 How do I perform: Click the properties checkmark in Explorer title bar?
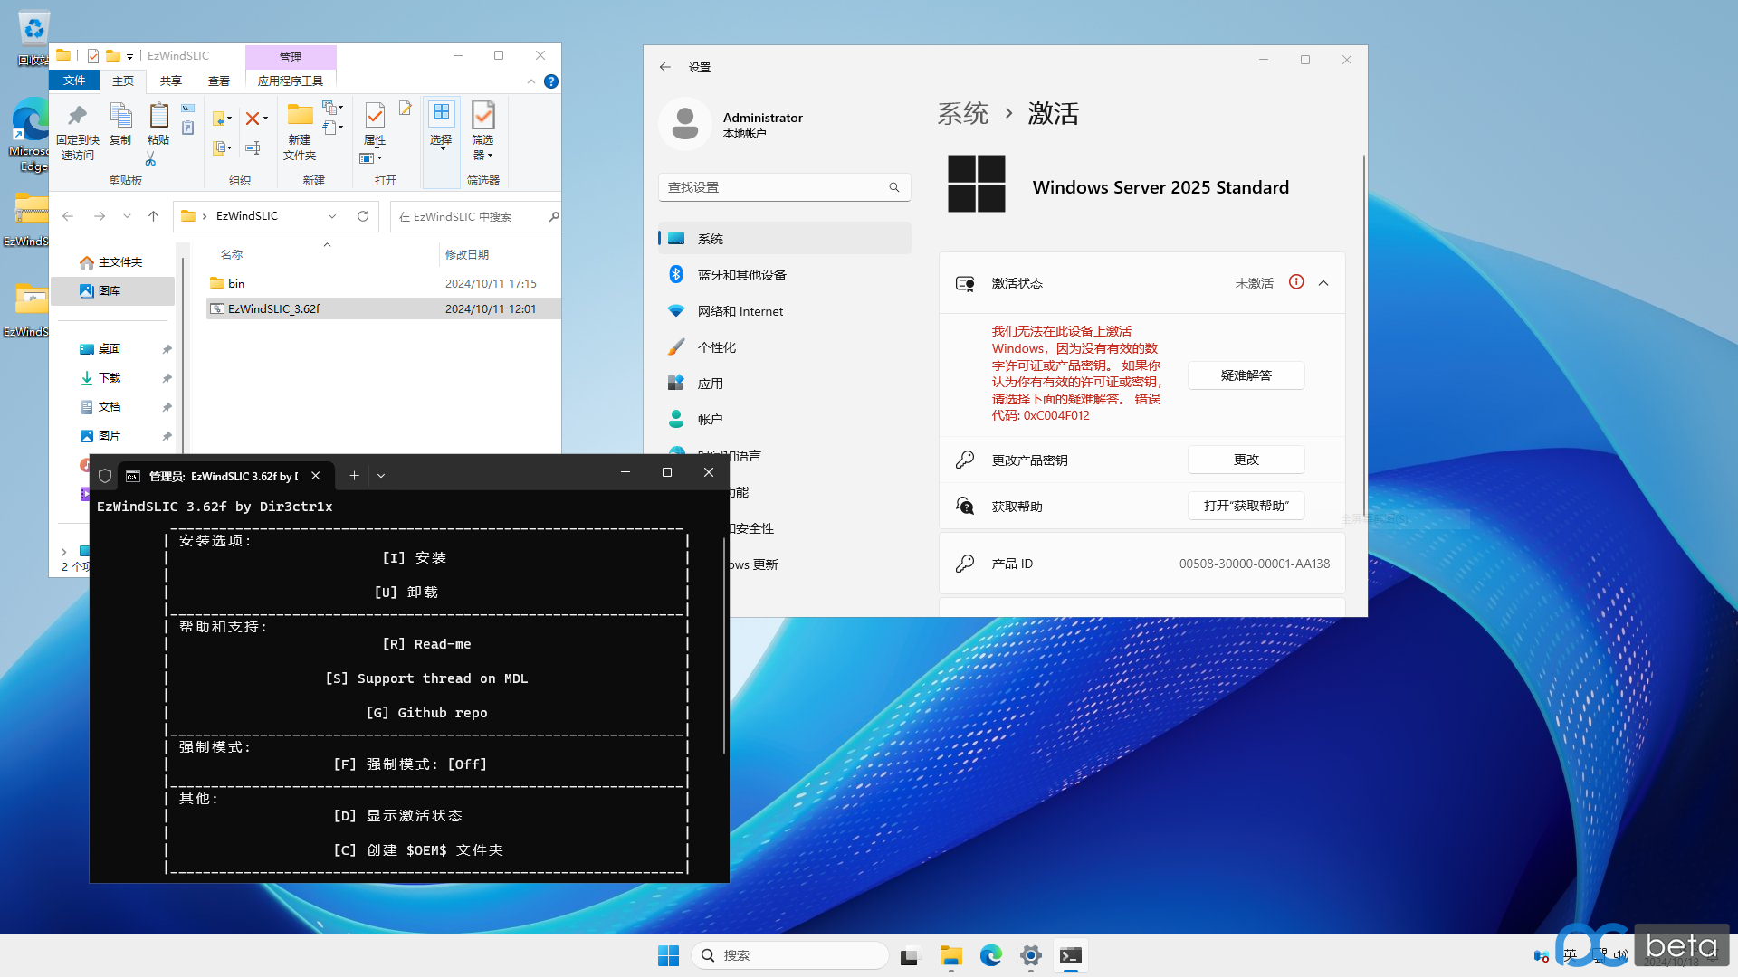(x=93, y=55)
